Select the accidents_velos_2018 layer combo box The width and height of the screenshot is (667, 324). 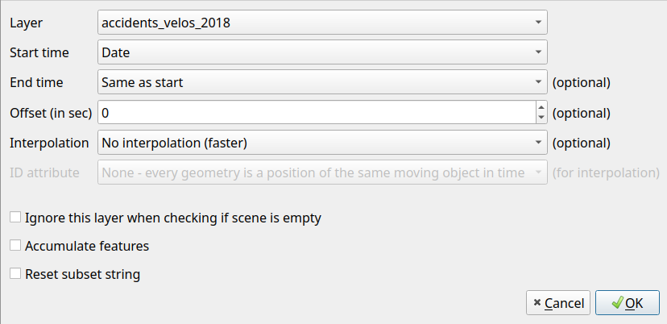coord(322,22)
